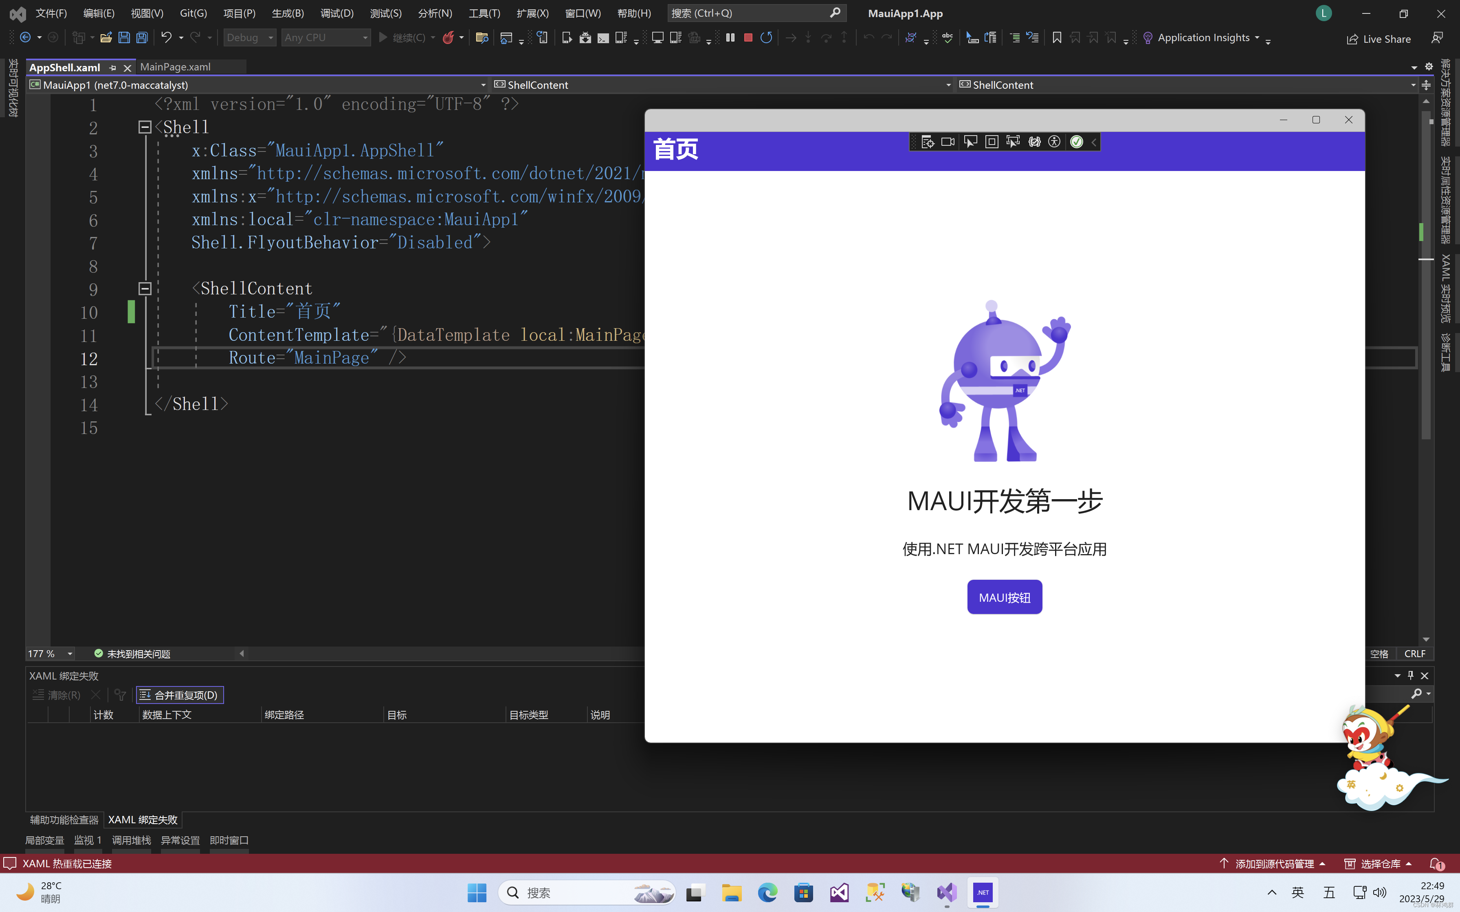Switch to the MainPage.xaml tab
The image size is (1460, 912).
(175, 67)
